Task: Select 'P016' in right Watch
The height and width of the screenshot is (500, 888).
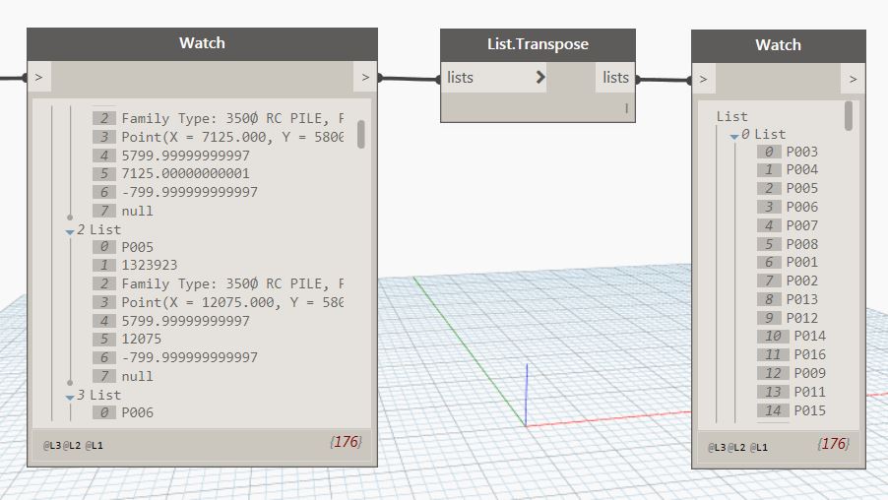Action: (810, 354)
